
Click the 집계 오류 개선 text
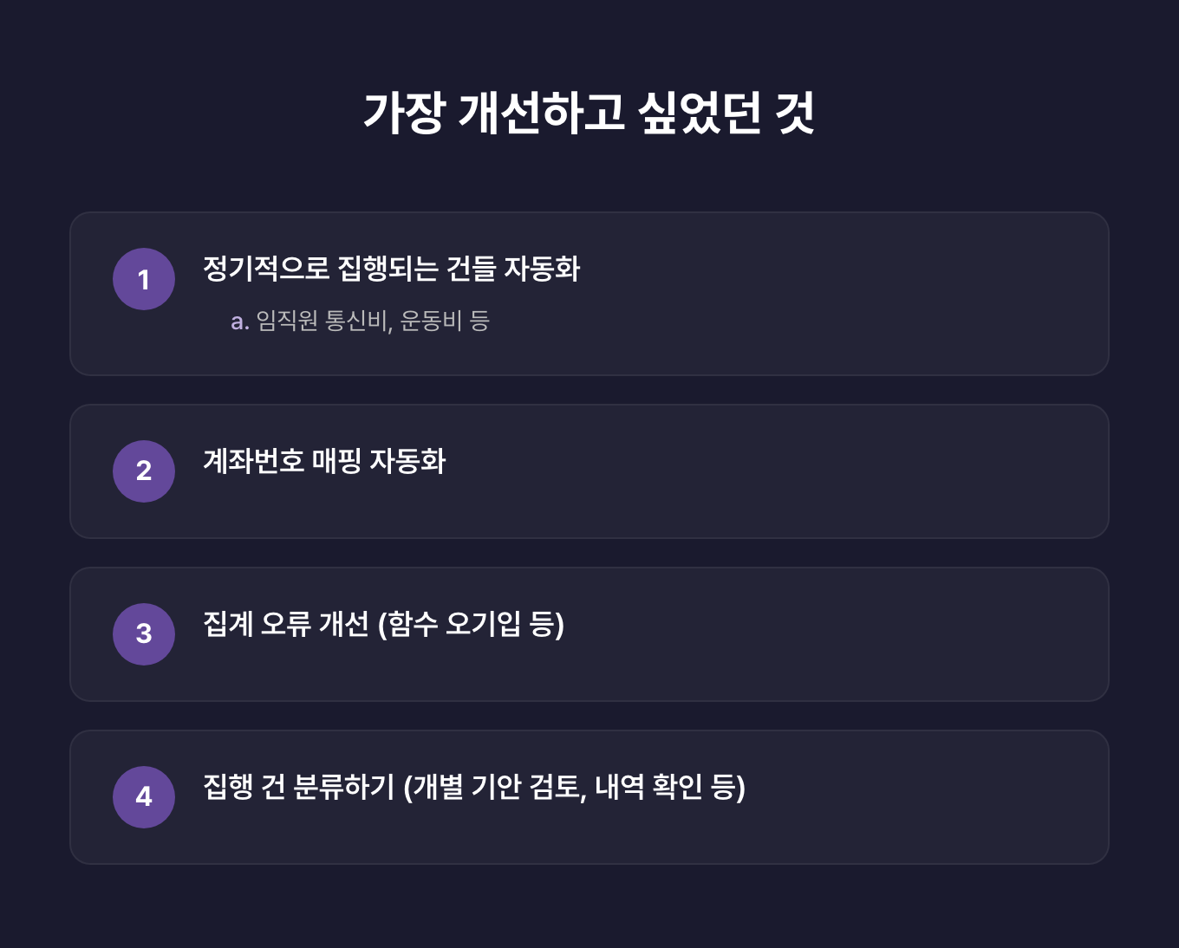click(x=286, y=624)
